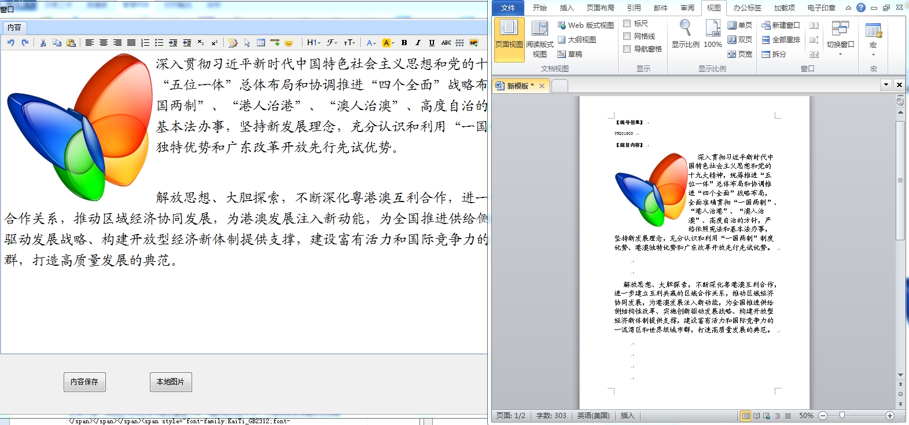
Task: Switch to the 引用 ribbon tab
Action: pos(634,8)
